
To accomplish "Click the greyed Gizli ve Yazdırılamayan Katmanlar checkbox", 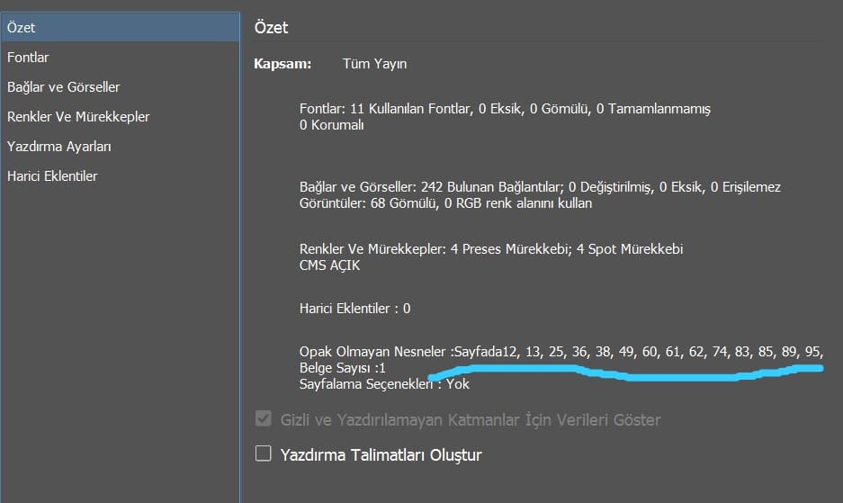I will (263, 418).
